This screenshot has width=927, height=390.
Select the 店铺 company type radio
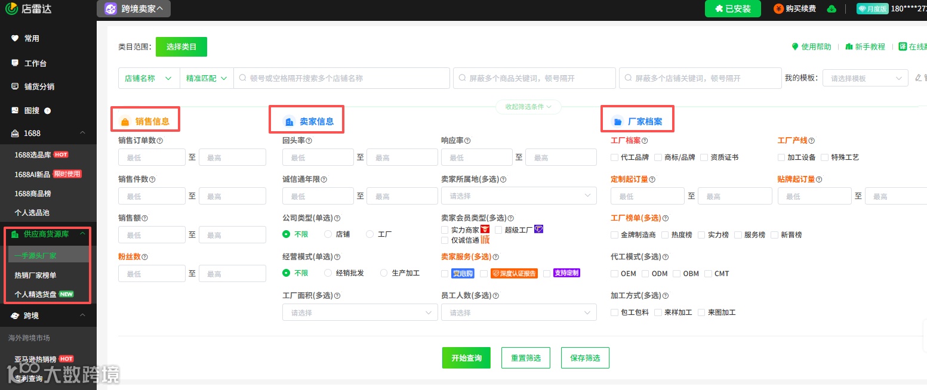(x=328, y=234)
